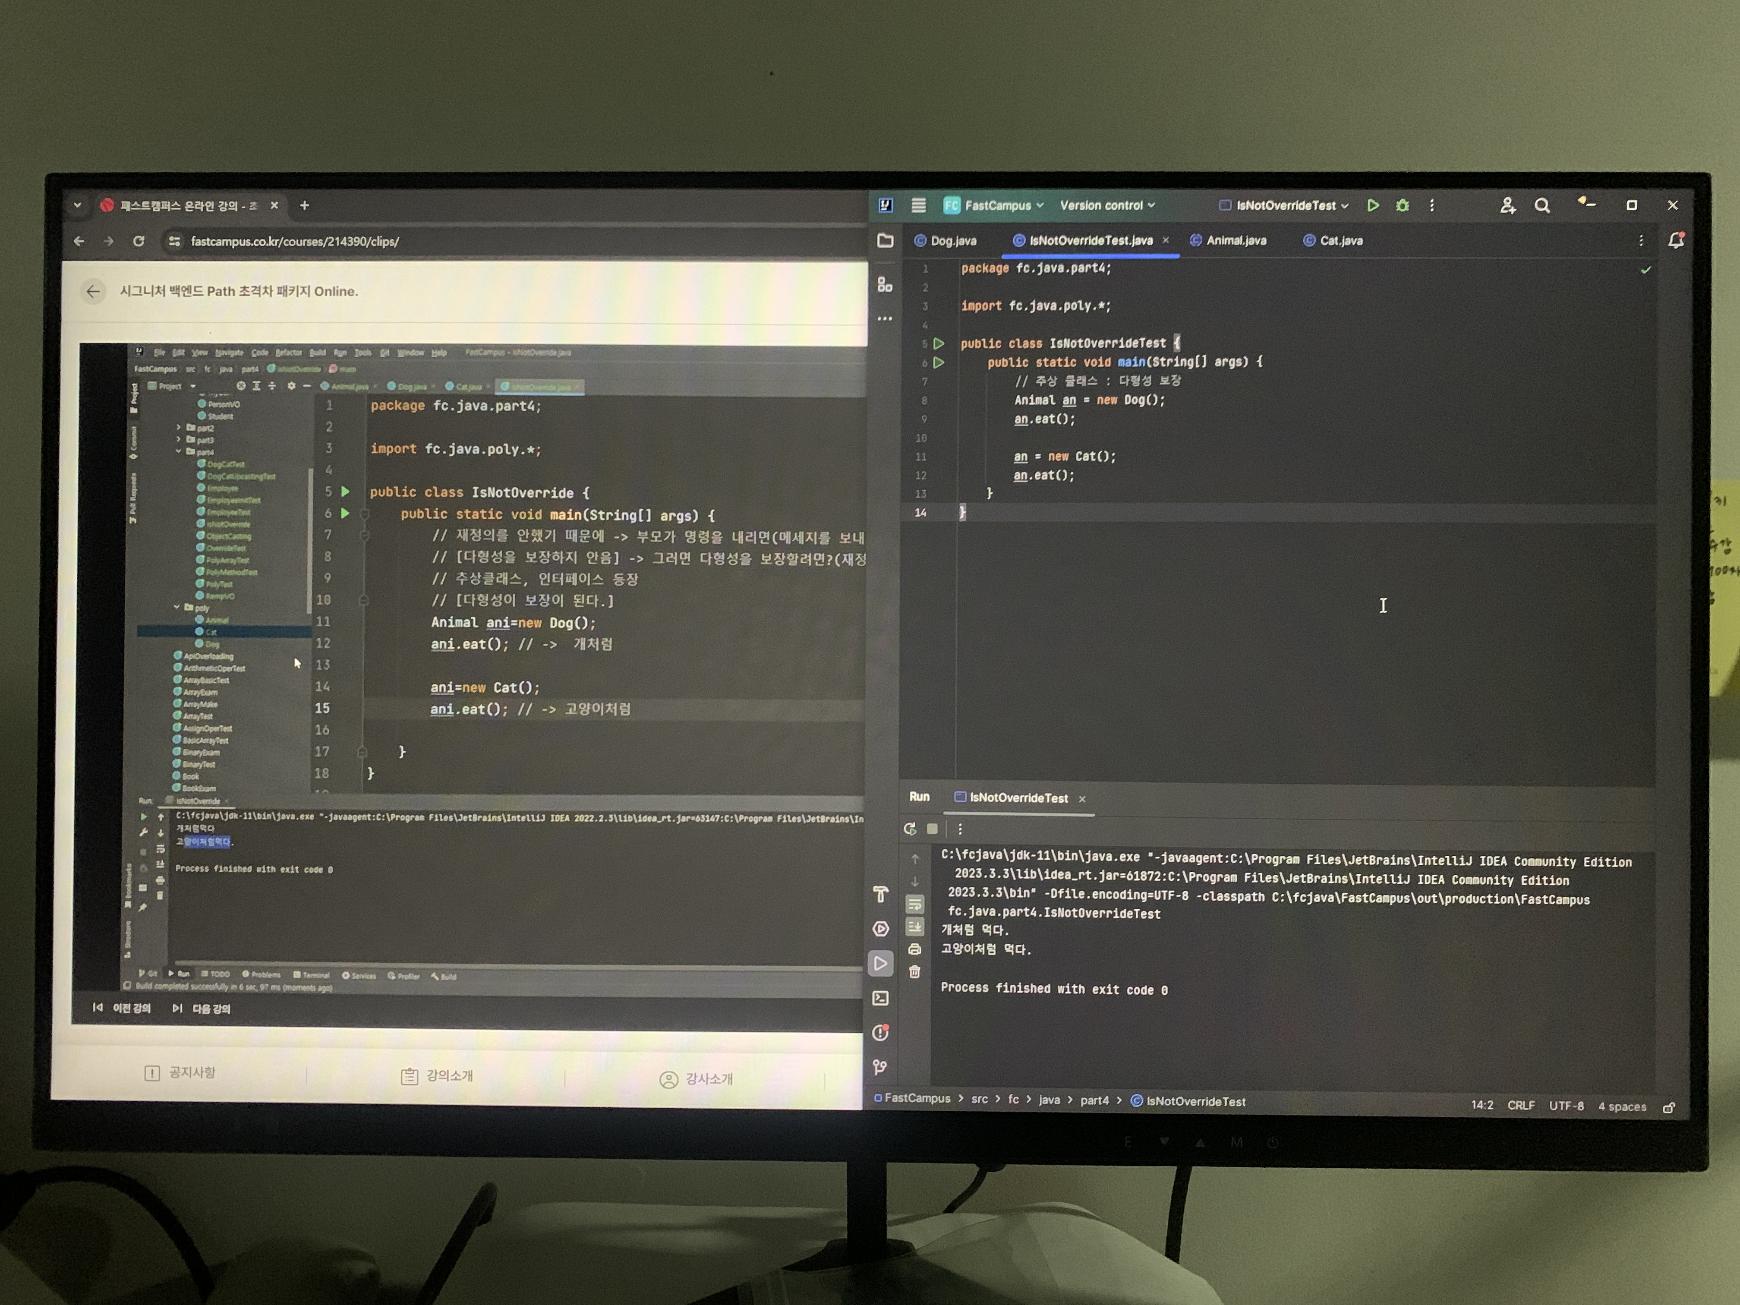Screen dimensions: 1740x1305
Task: Toggle soft-wrap in Run console
Action: click(x=914, y=905)
